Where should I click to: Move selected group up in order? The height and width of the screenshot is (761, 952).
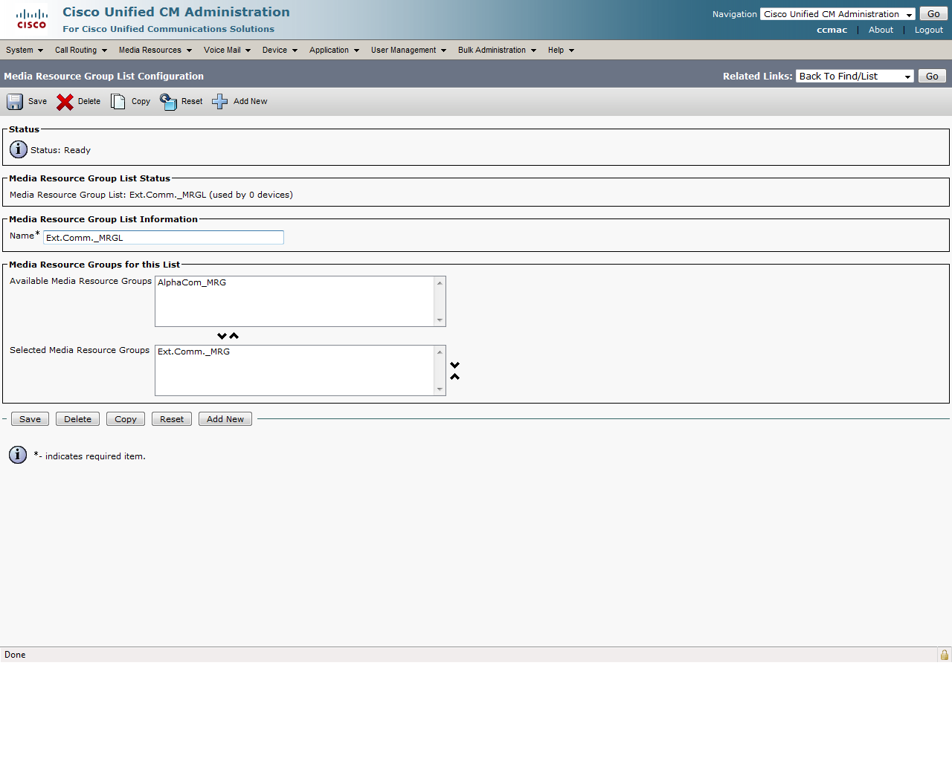pos(455,377)
